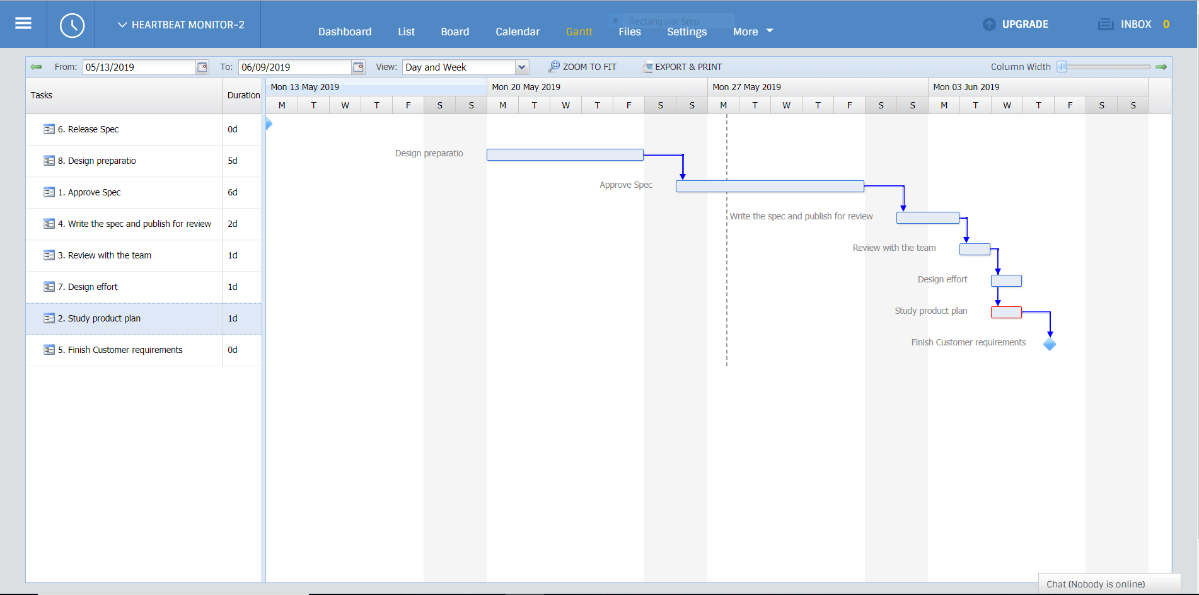Click the task icon for Approve Spec

[x=49, y=192]
